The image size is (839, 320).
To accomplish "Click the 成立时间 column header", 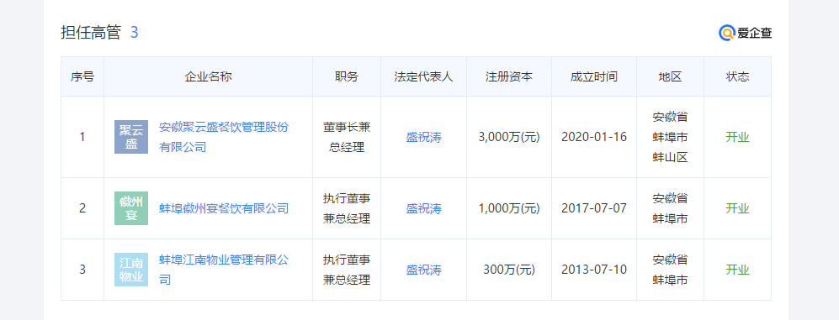I will click(x=594, y=76).
